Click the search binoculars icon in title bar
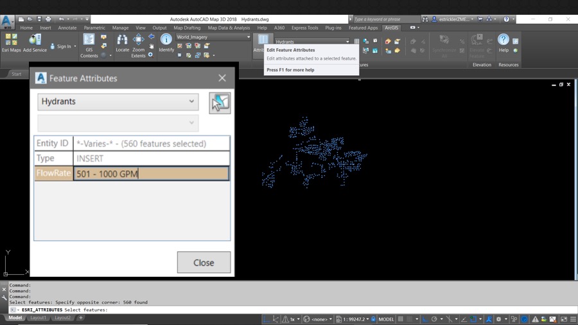Image resolution: width=578 pixels, height=325 pixels. 425,19
